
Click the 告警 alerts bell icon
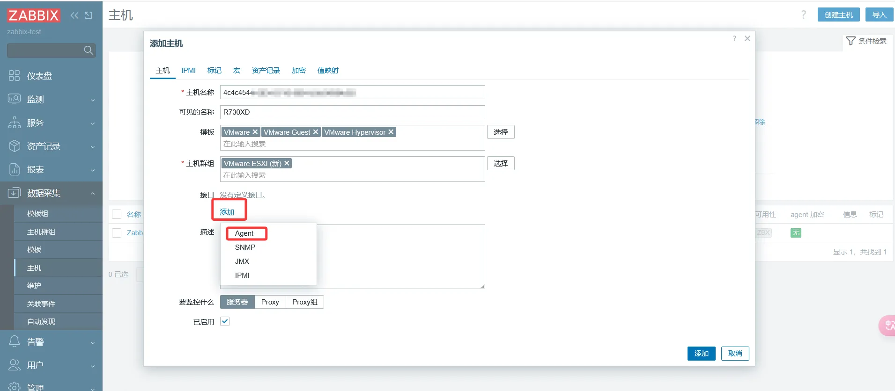15,341
